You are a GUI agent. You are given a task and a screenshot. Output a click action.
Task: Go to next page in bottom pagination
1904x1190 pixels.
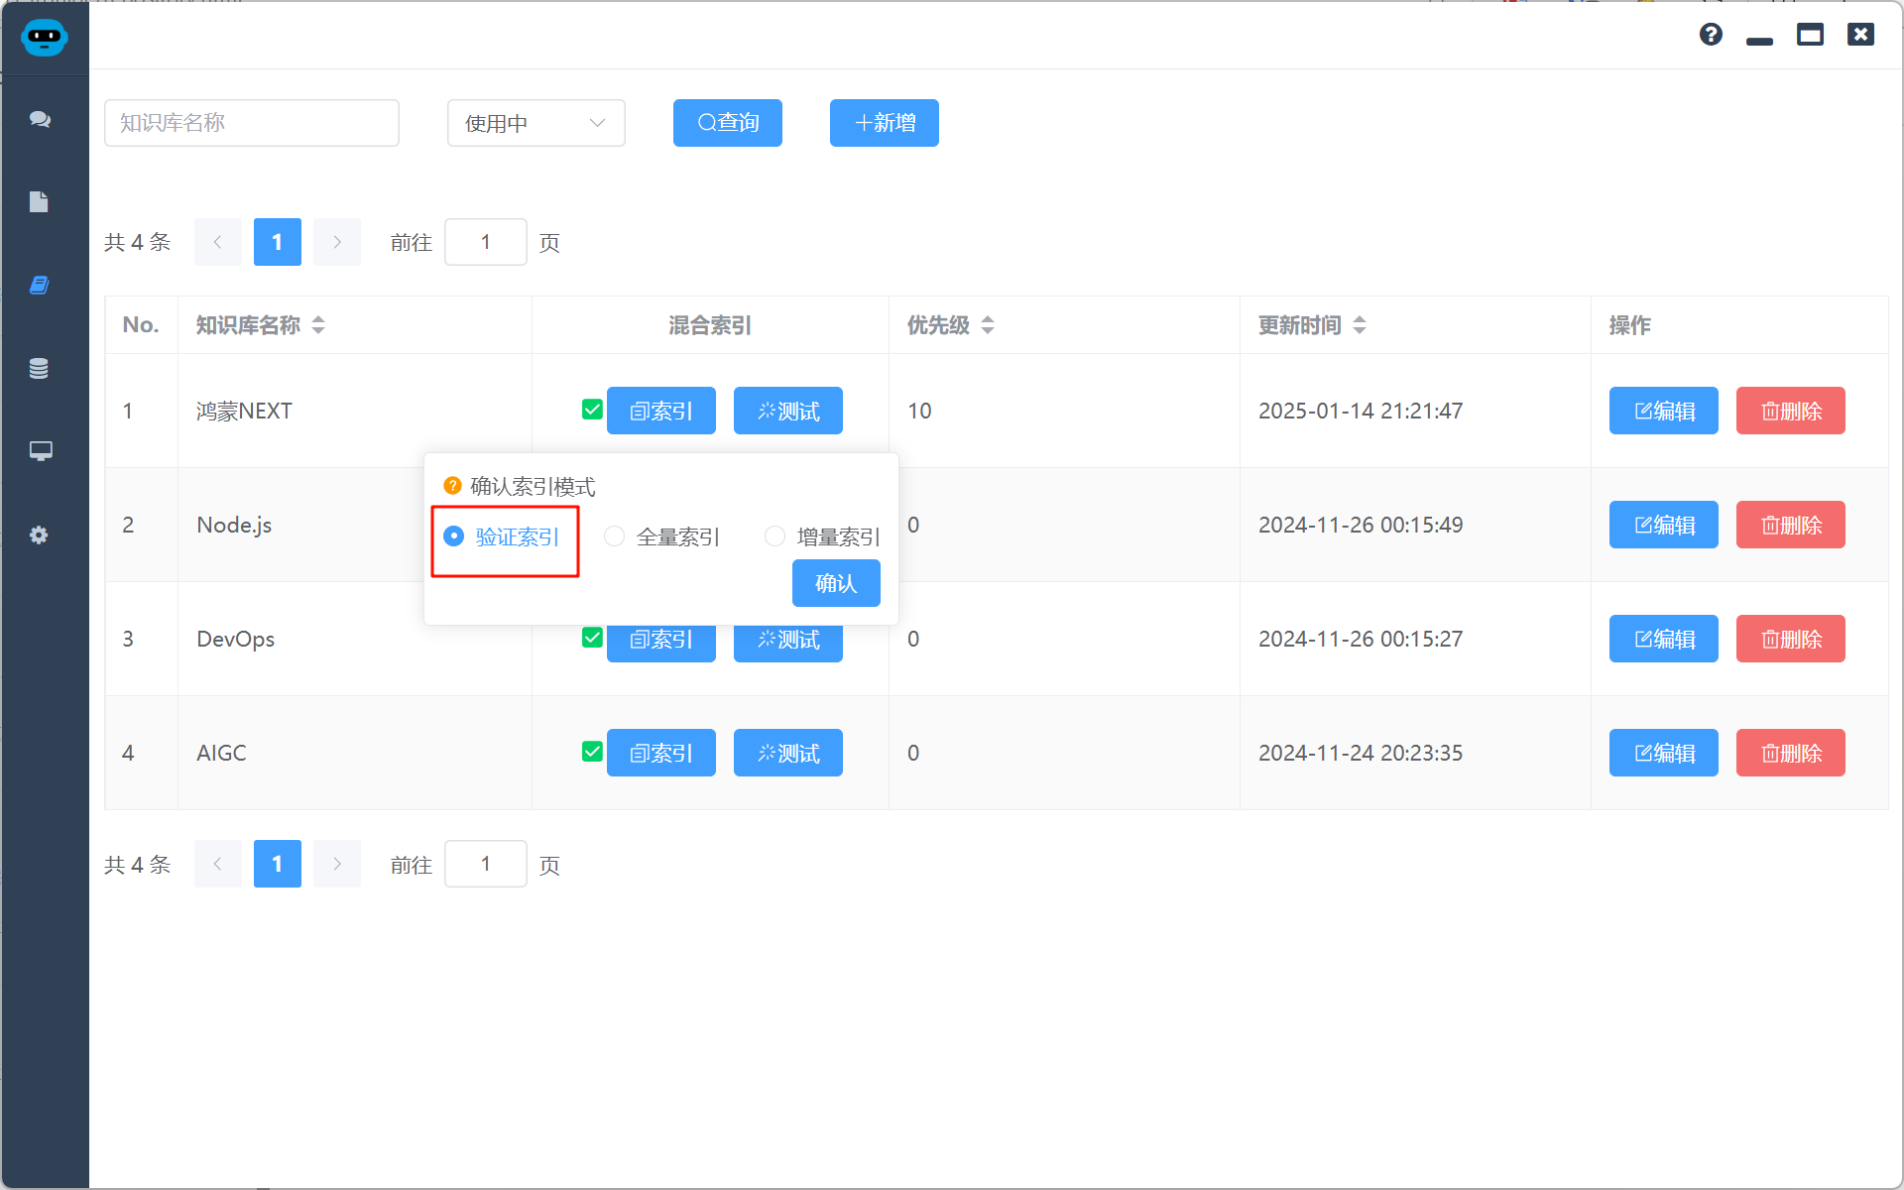click(337, 864)
